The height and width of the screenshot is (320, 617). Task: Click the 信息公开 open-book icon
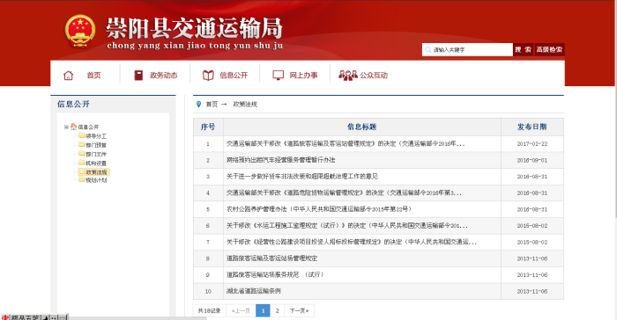(x=208, y=75)
